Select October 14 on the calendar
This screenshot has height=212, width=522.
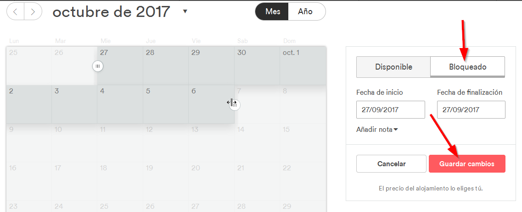pos(257,142)
